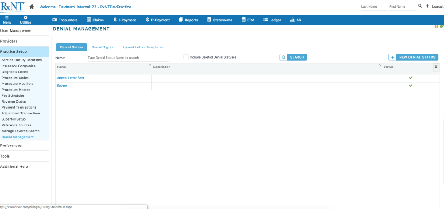The image size is (444, 209).
Task: Click Logout
Action: (437, 7)
